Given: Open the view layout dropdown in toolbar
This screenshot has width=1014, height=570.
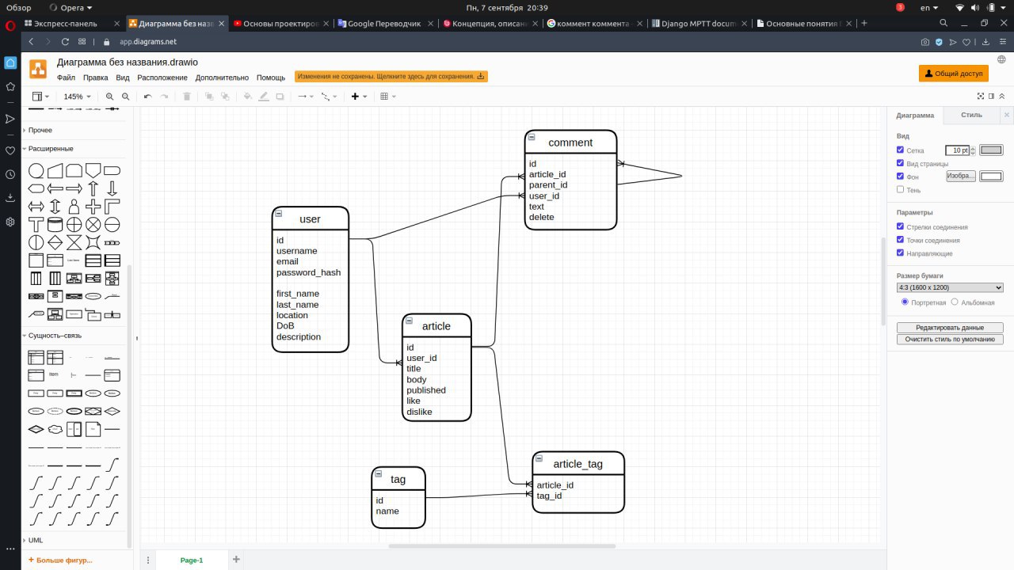Looking at the screenshot, I should [x=41, y=97].
